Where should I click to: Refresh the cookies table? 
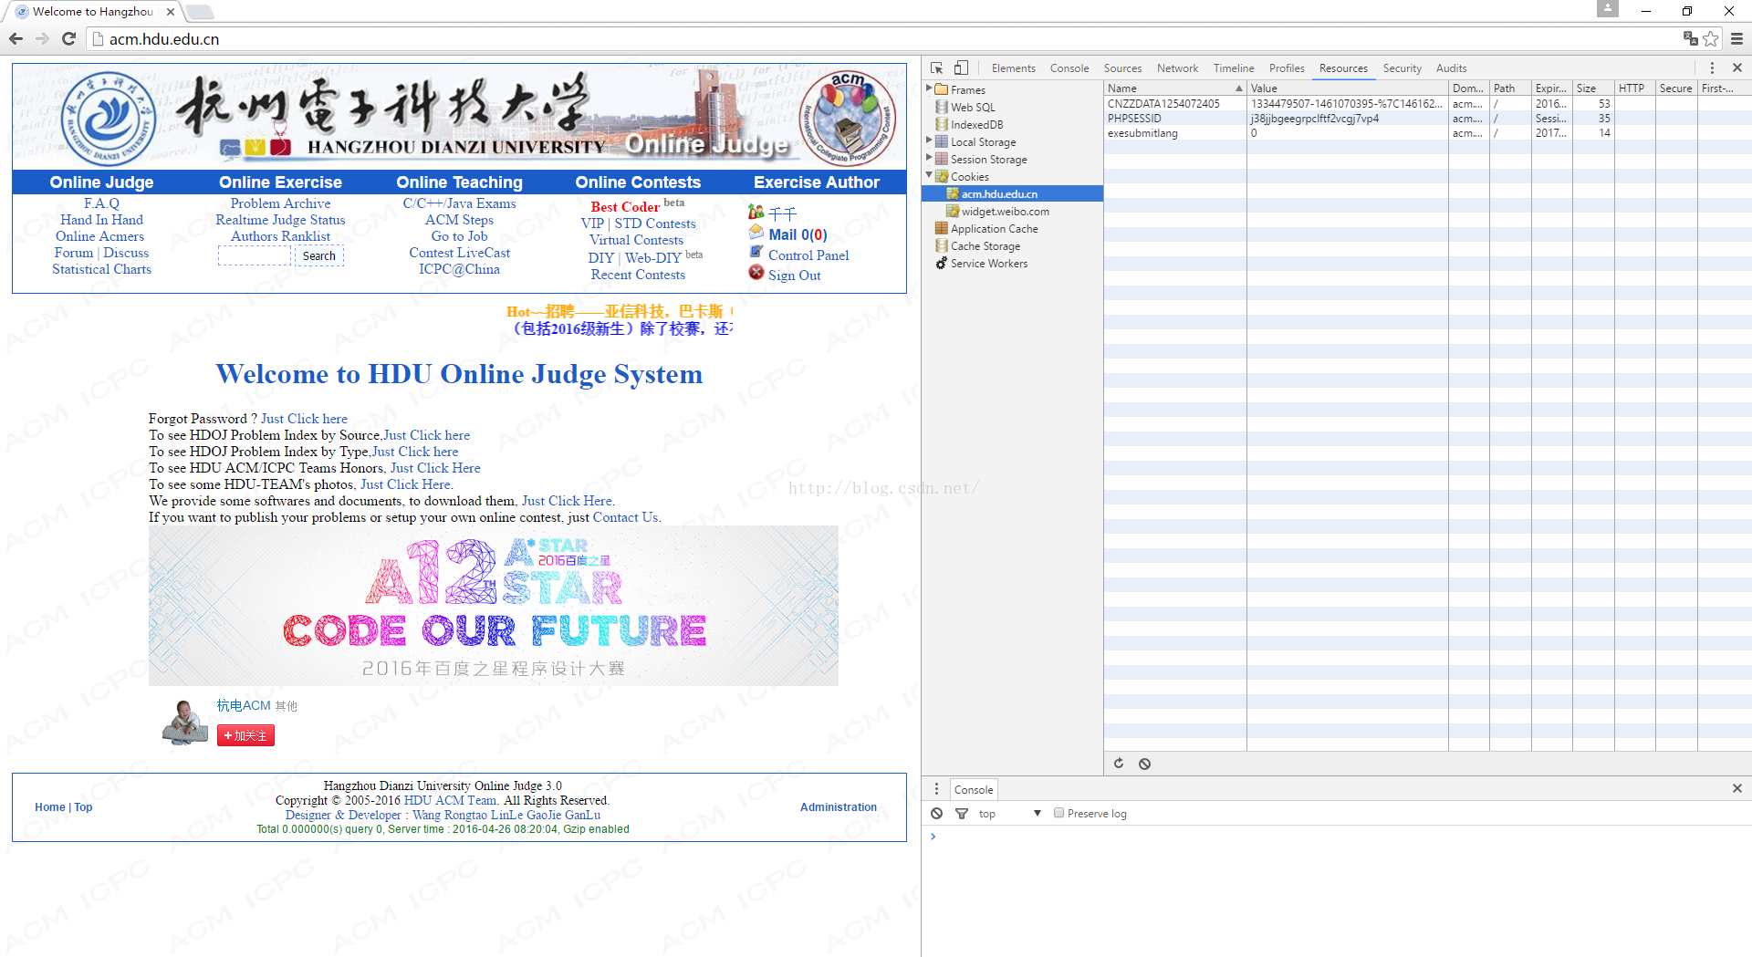tap(1119, 764)
